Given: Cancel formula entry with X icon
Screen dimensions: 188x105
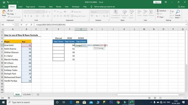Looking at the screenshot, I should click(21, 24).
